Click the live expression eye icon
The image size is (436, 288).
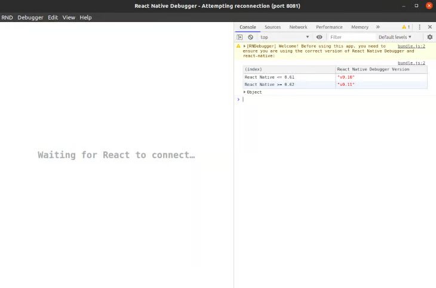pos(320,37)
